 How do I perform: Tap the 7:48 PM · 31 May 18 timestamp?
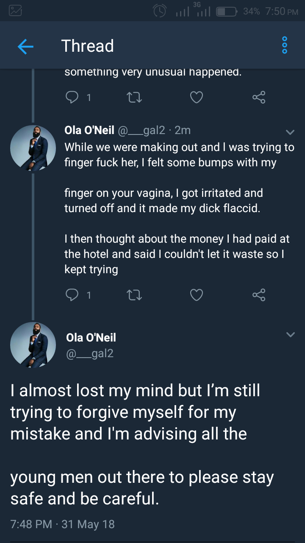coord(62,524)
